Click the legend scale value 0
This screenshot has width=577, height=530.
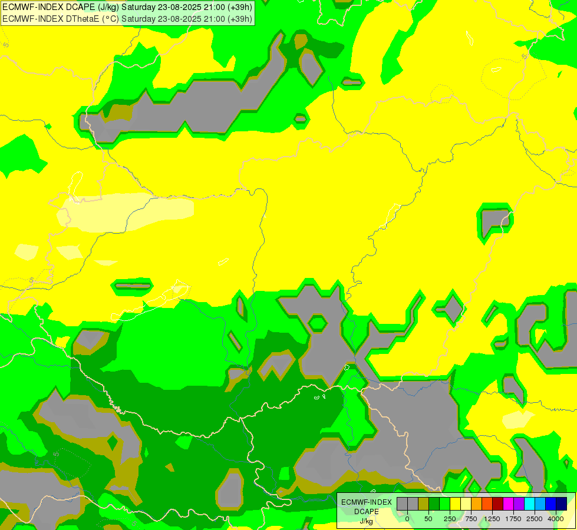point(407,519)
